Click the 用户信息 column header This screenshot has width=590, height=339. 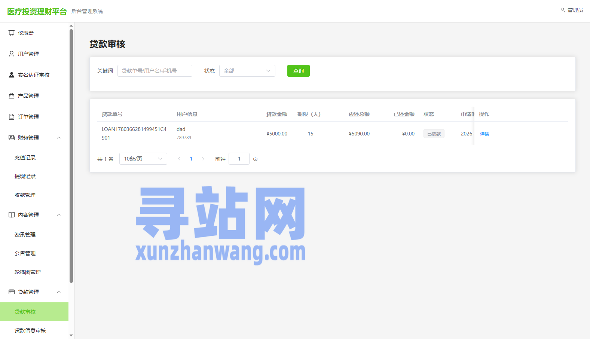[x=187, y=114]
